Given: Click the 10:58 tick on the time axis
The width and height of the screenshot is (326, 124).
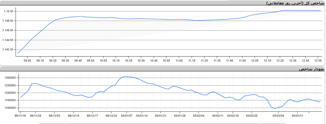Looking at the screenshot, I should point(166,60).
